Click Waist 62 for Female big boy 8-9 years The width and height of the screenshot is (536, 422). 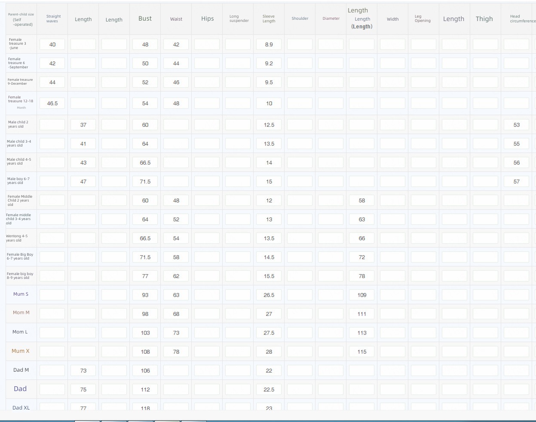click(176, 276)
